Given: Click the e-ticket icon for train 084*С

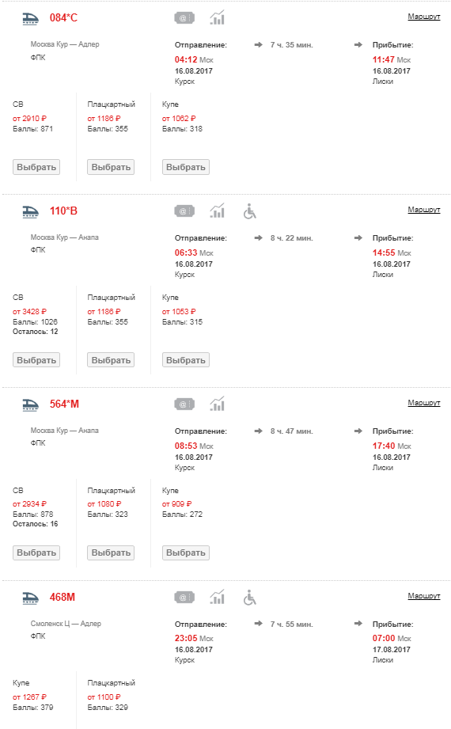Looking at the screenshot, I should (184, 18).
